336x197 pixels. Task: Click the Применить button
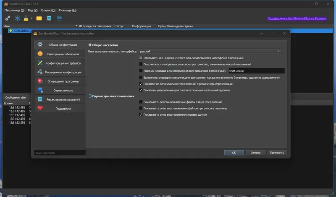click(277, 153)
